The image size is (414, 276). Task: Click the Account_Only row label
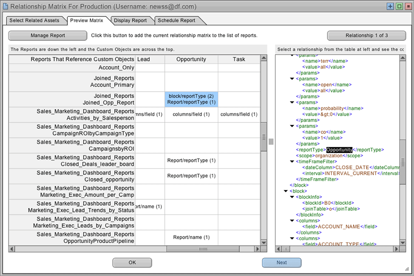point(72,68)
